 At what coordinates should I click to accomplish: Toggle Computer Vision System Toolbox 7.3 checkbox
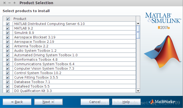click(8, 69)
